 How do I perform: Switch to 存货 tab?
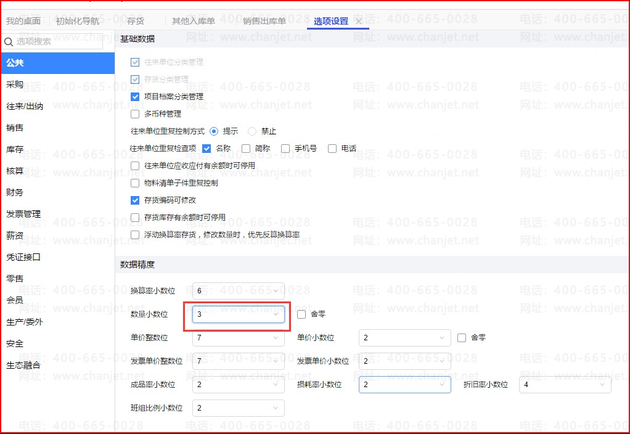(135, 21)
